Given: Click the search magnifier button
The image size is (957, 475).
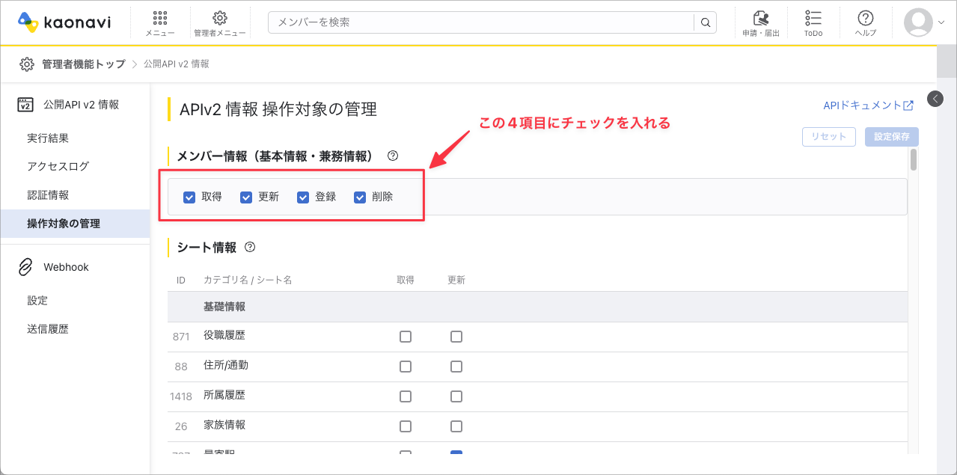Looking at the screenshot, I should tap(705, 22).
